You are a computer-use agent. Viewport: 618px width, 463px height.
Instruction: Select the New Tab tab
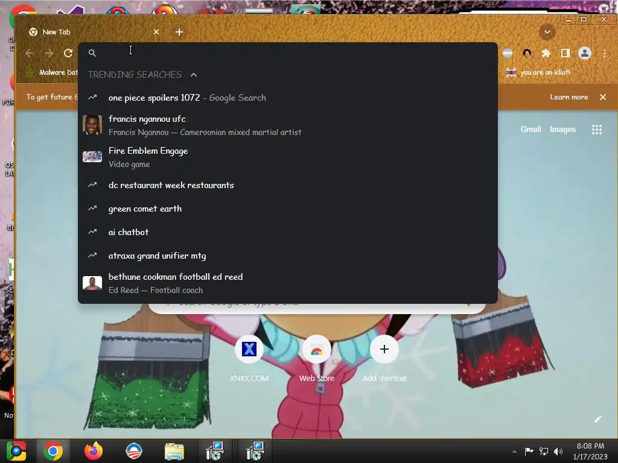[x=92, y=32]
